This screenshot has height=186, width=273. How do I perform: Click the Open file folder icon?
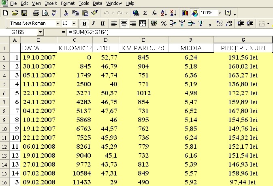click(15, 13)
